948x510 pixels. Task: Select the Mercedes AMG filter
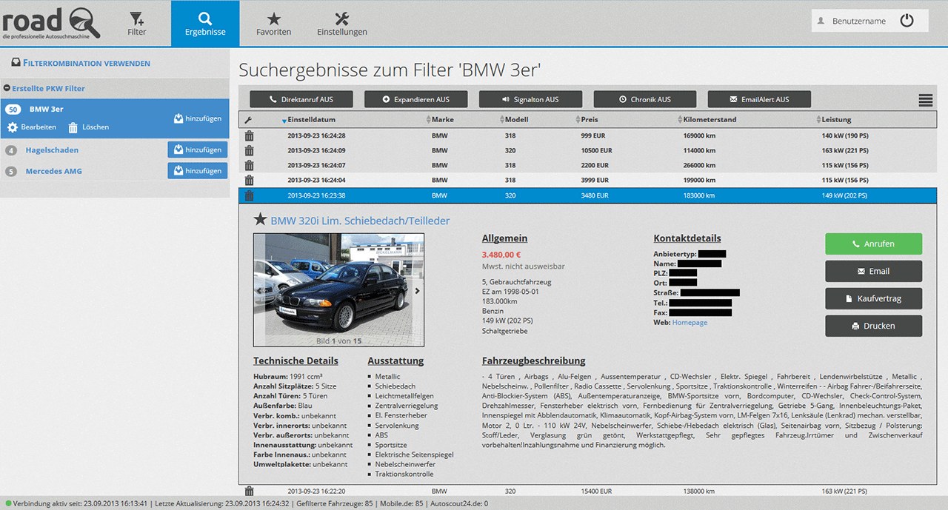(53, 171)
